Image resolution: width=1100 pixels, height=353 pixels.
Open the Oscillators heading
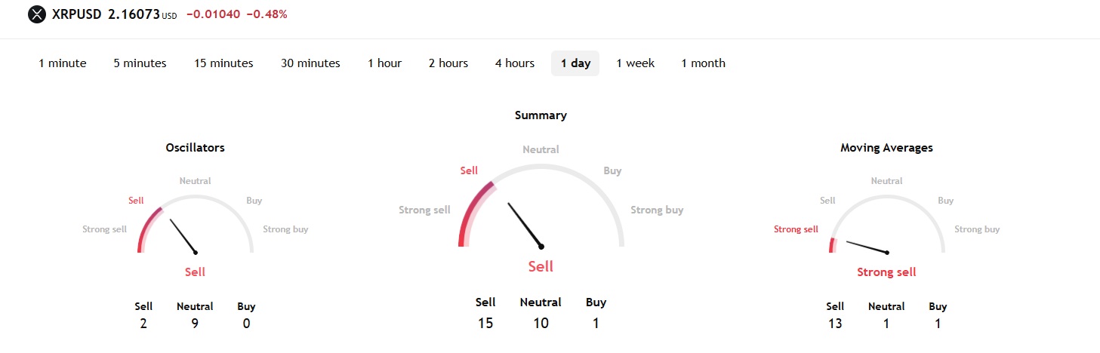click(x=195, y=148)
